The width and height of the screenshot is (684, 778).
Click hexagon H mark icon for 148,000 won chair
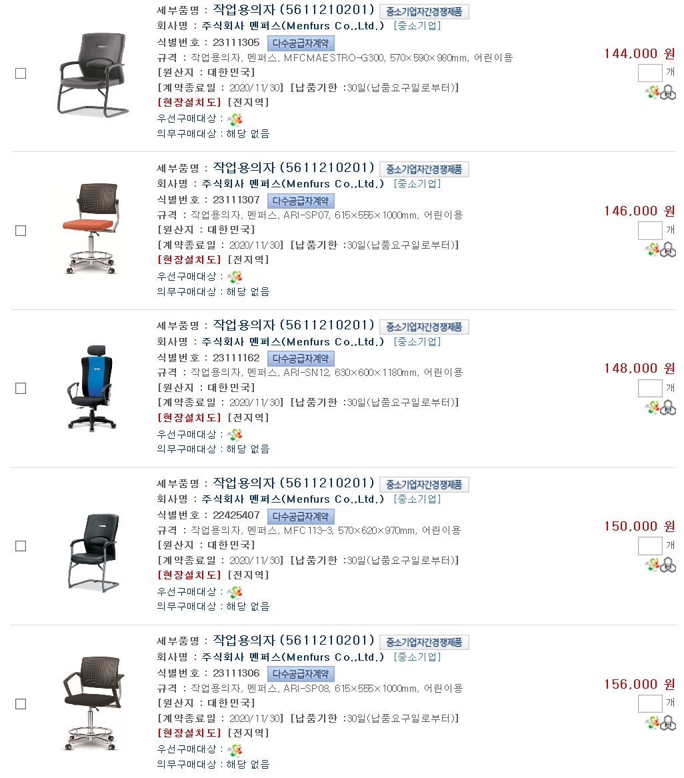point(668,407)
